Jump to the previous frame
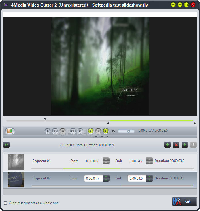Image resolution: width=200 pixels, height=211 pixels. [73, 131]
